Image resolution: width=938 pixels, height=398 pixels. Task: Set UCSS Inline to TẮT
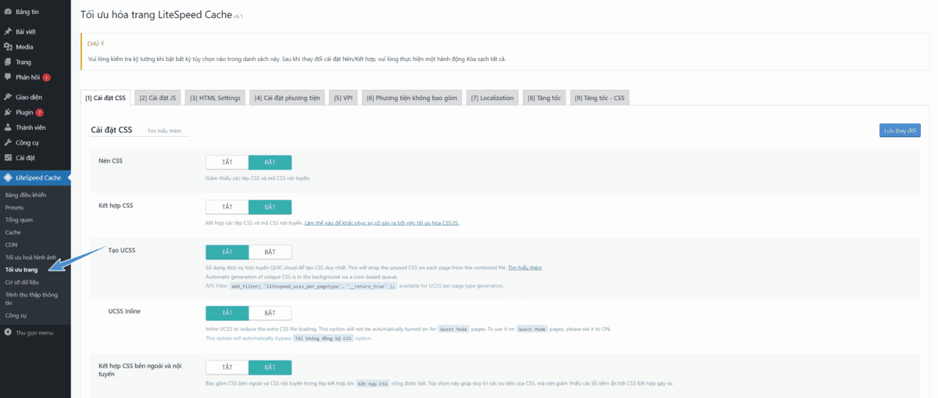point(227,313)
